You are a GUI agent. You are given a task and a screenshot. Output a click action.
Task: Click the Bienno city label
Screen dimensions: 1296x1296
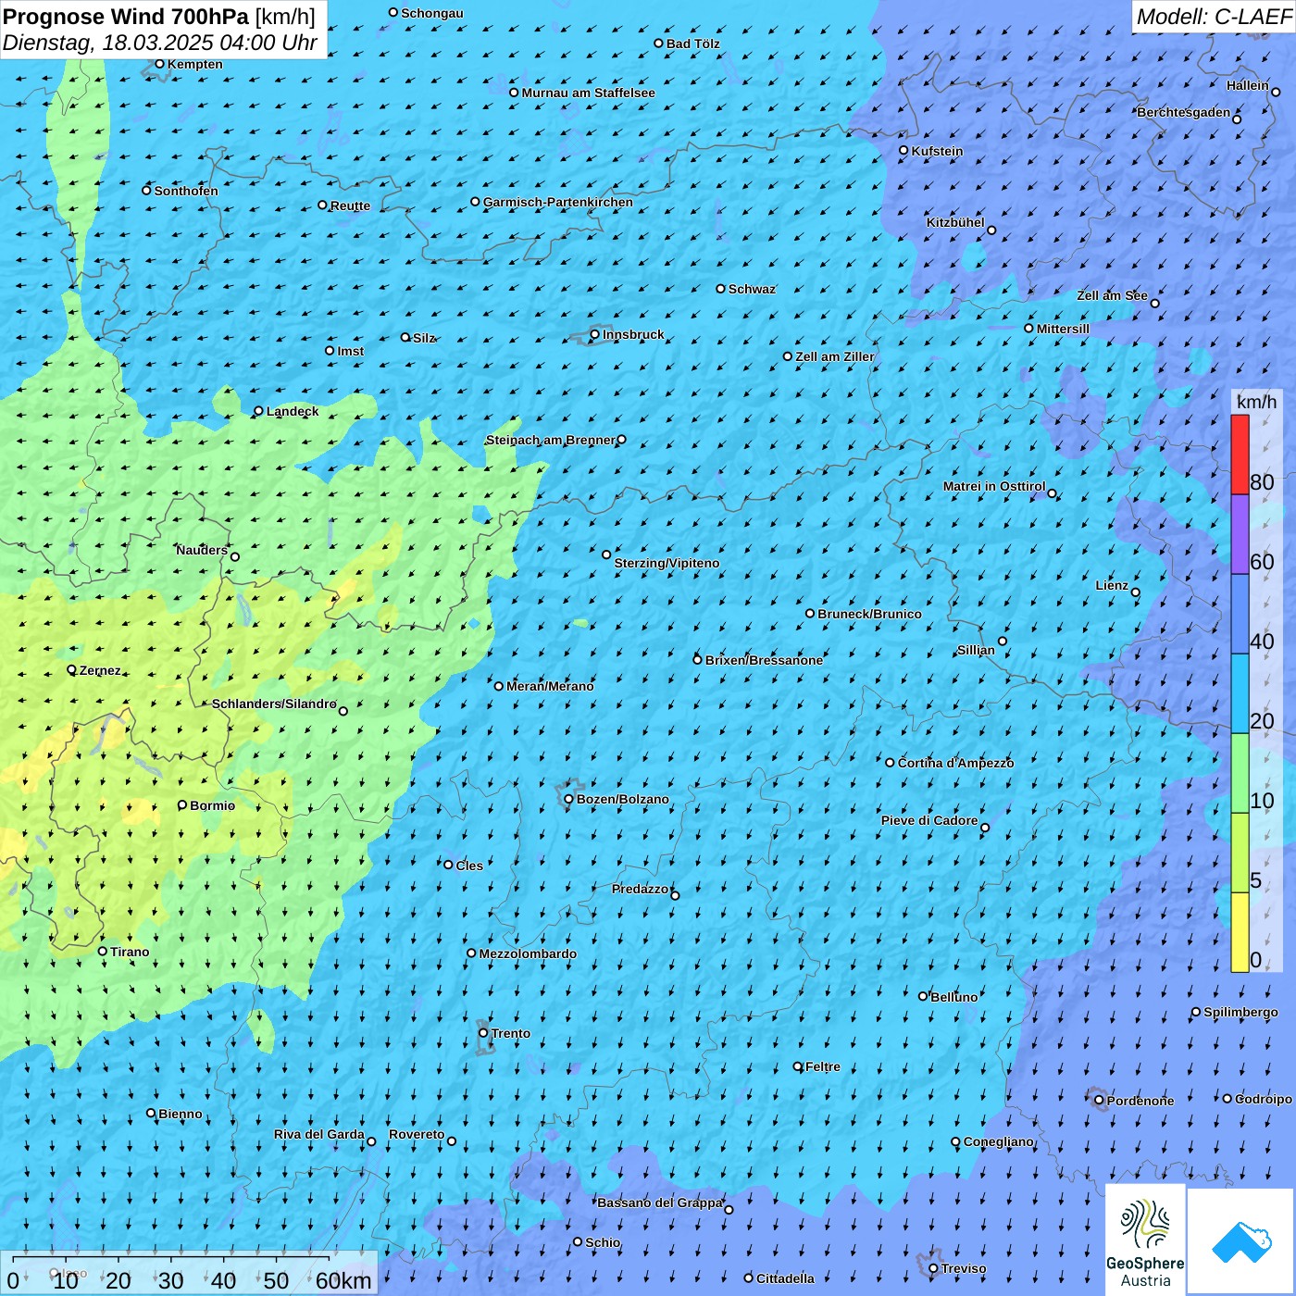coord(181,1114)
